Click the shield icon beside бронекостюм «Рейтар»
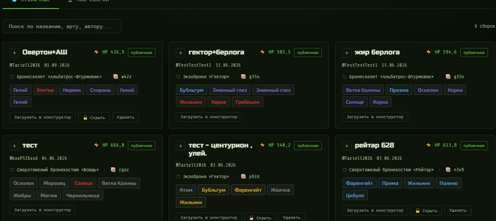The image size is (496, 221). 344,170
